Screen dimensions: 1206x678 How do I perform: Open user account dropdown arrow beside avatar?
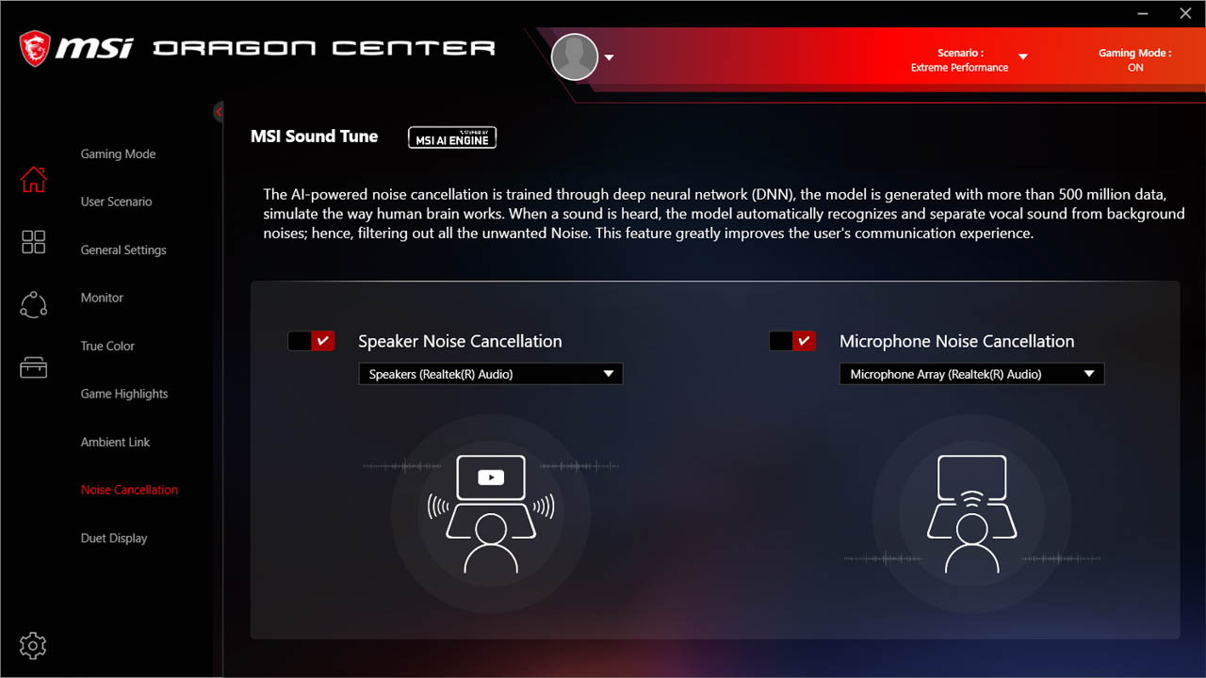coord(609,57)
